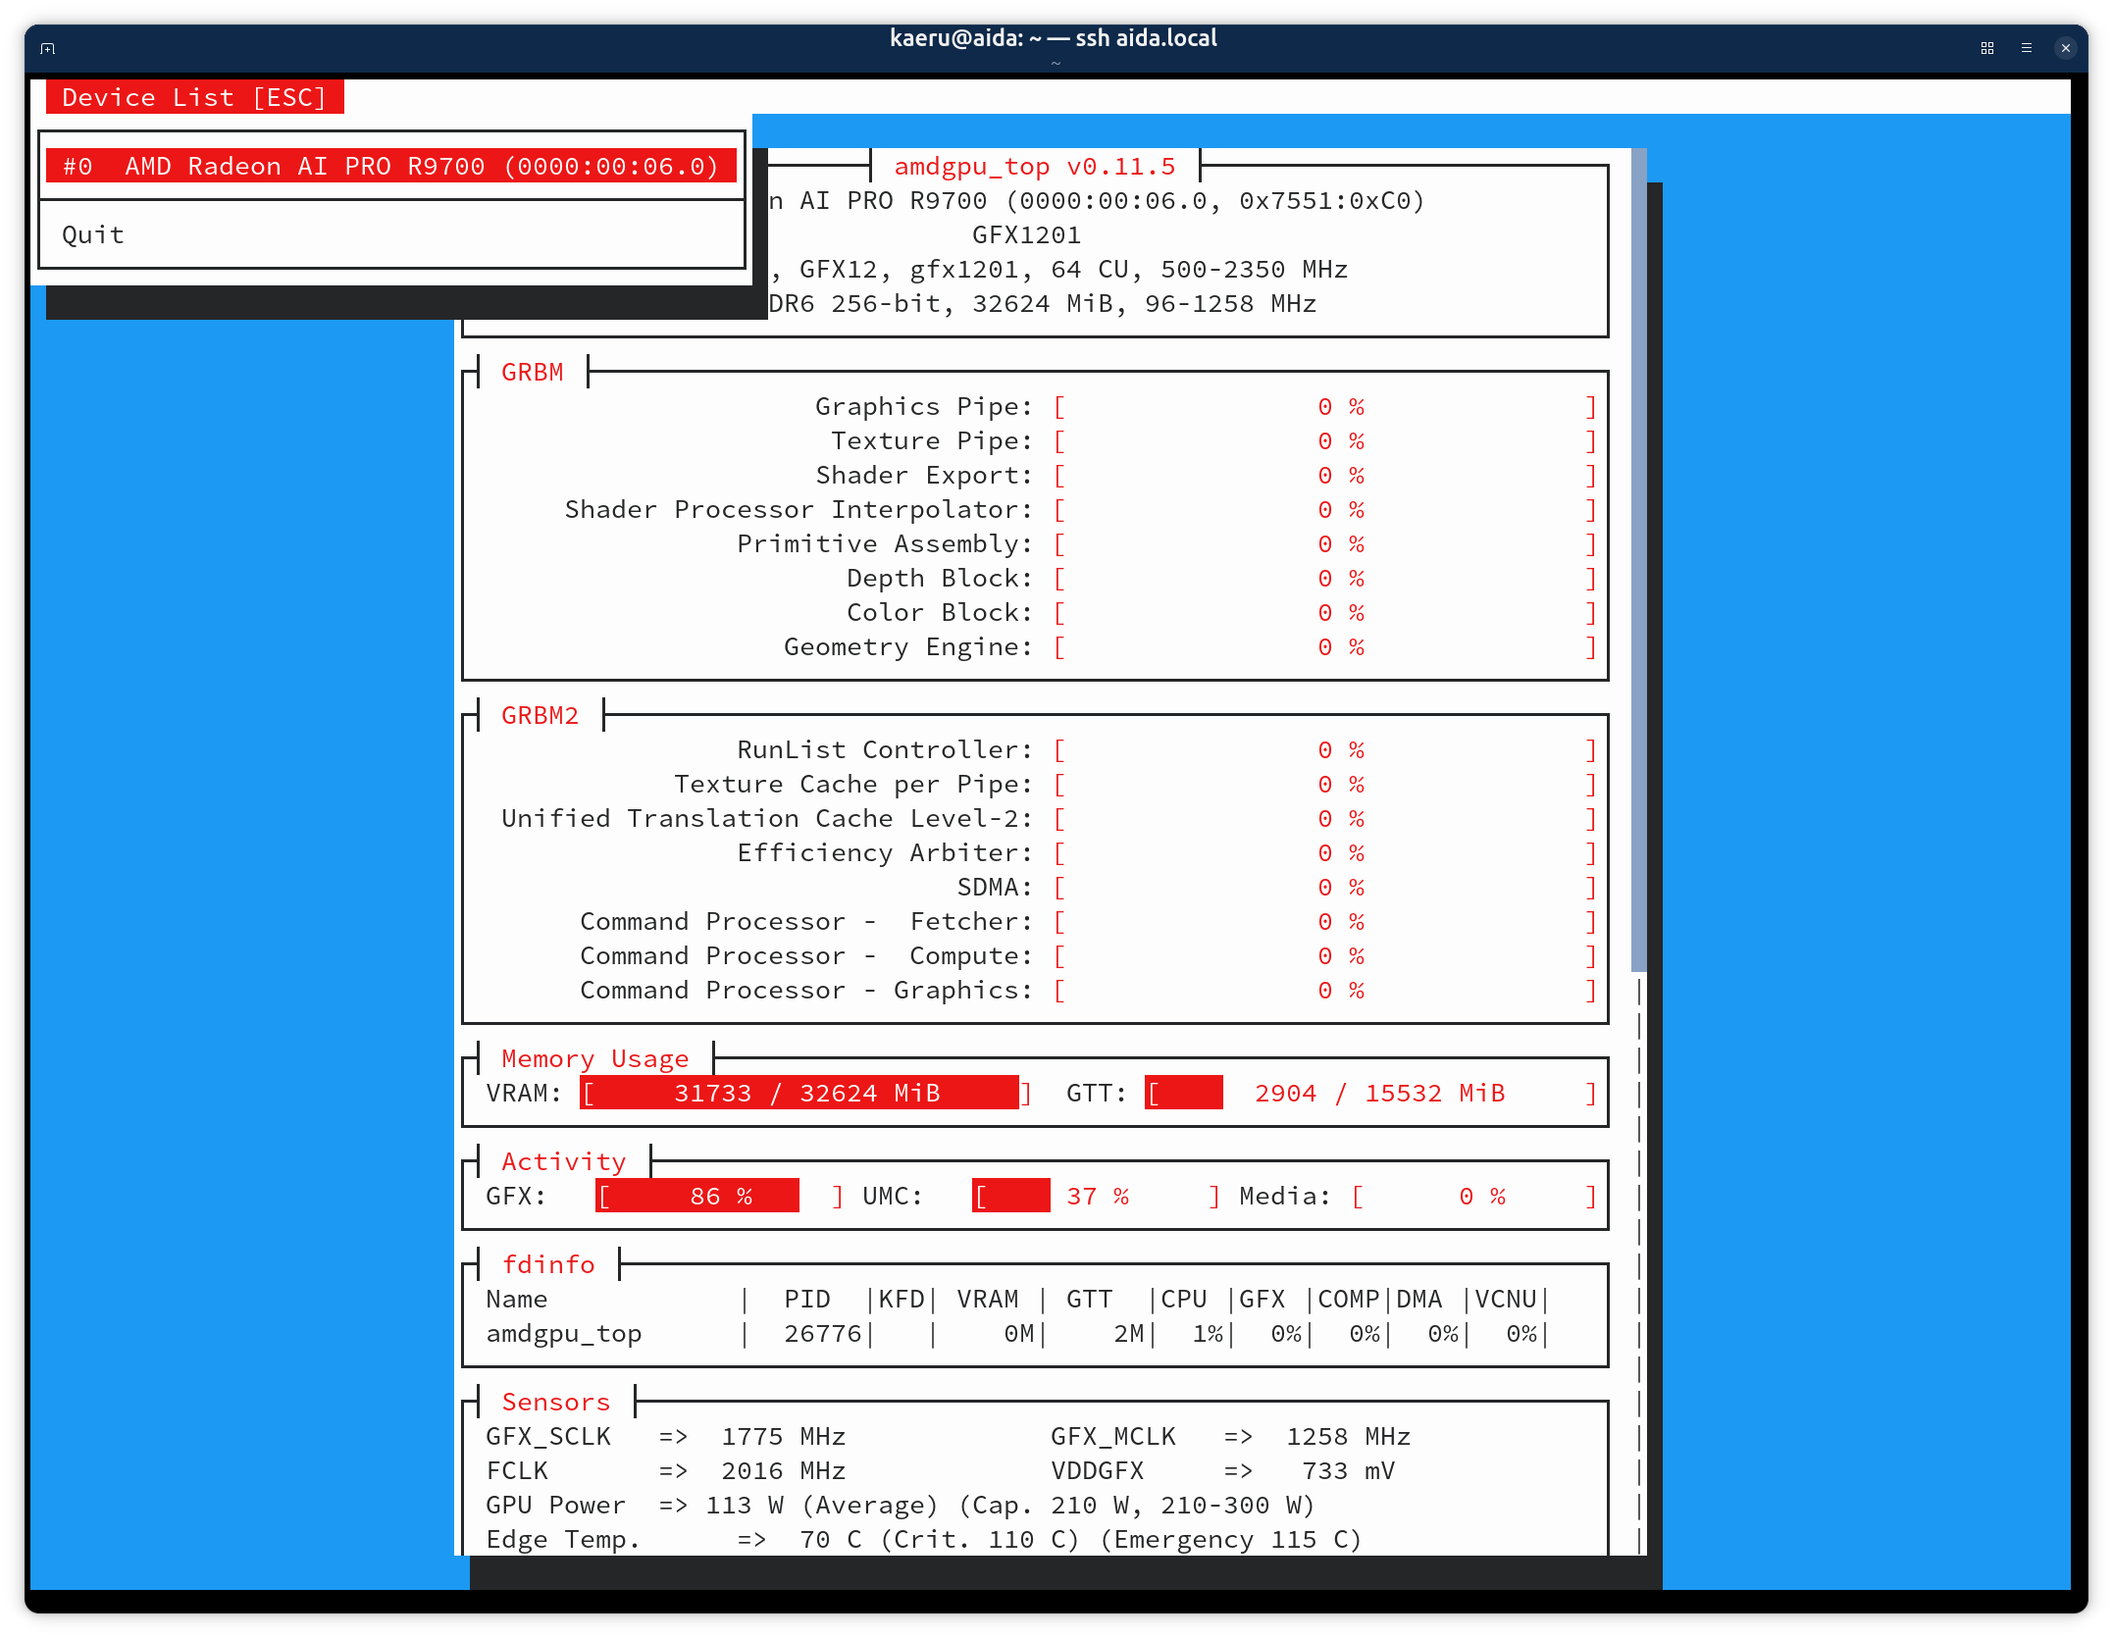
Task: Click the COMP column header in fdinfo
Action: (1349, 1299)
